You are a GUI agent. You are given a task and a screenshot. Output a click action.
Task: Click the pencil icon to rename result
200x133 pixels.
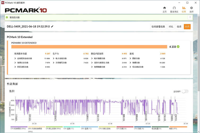(52, 27)
